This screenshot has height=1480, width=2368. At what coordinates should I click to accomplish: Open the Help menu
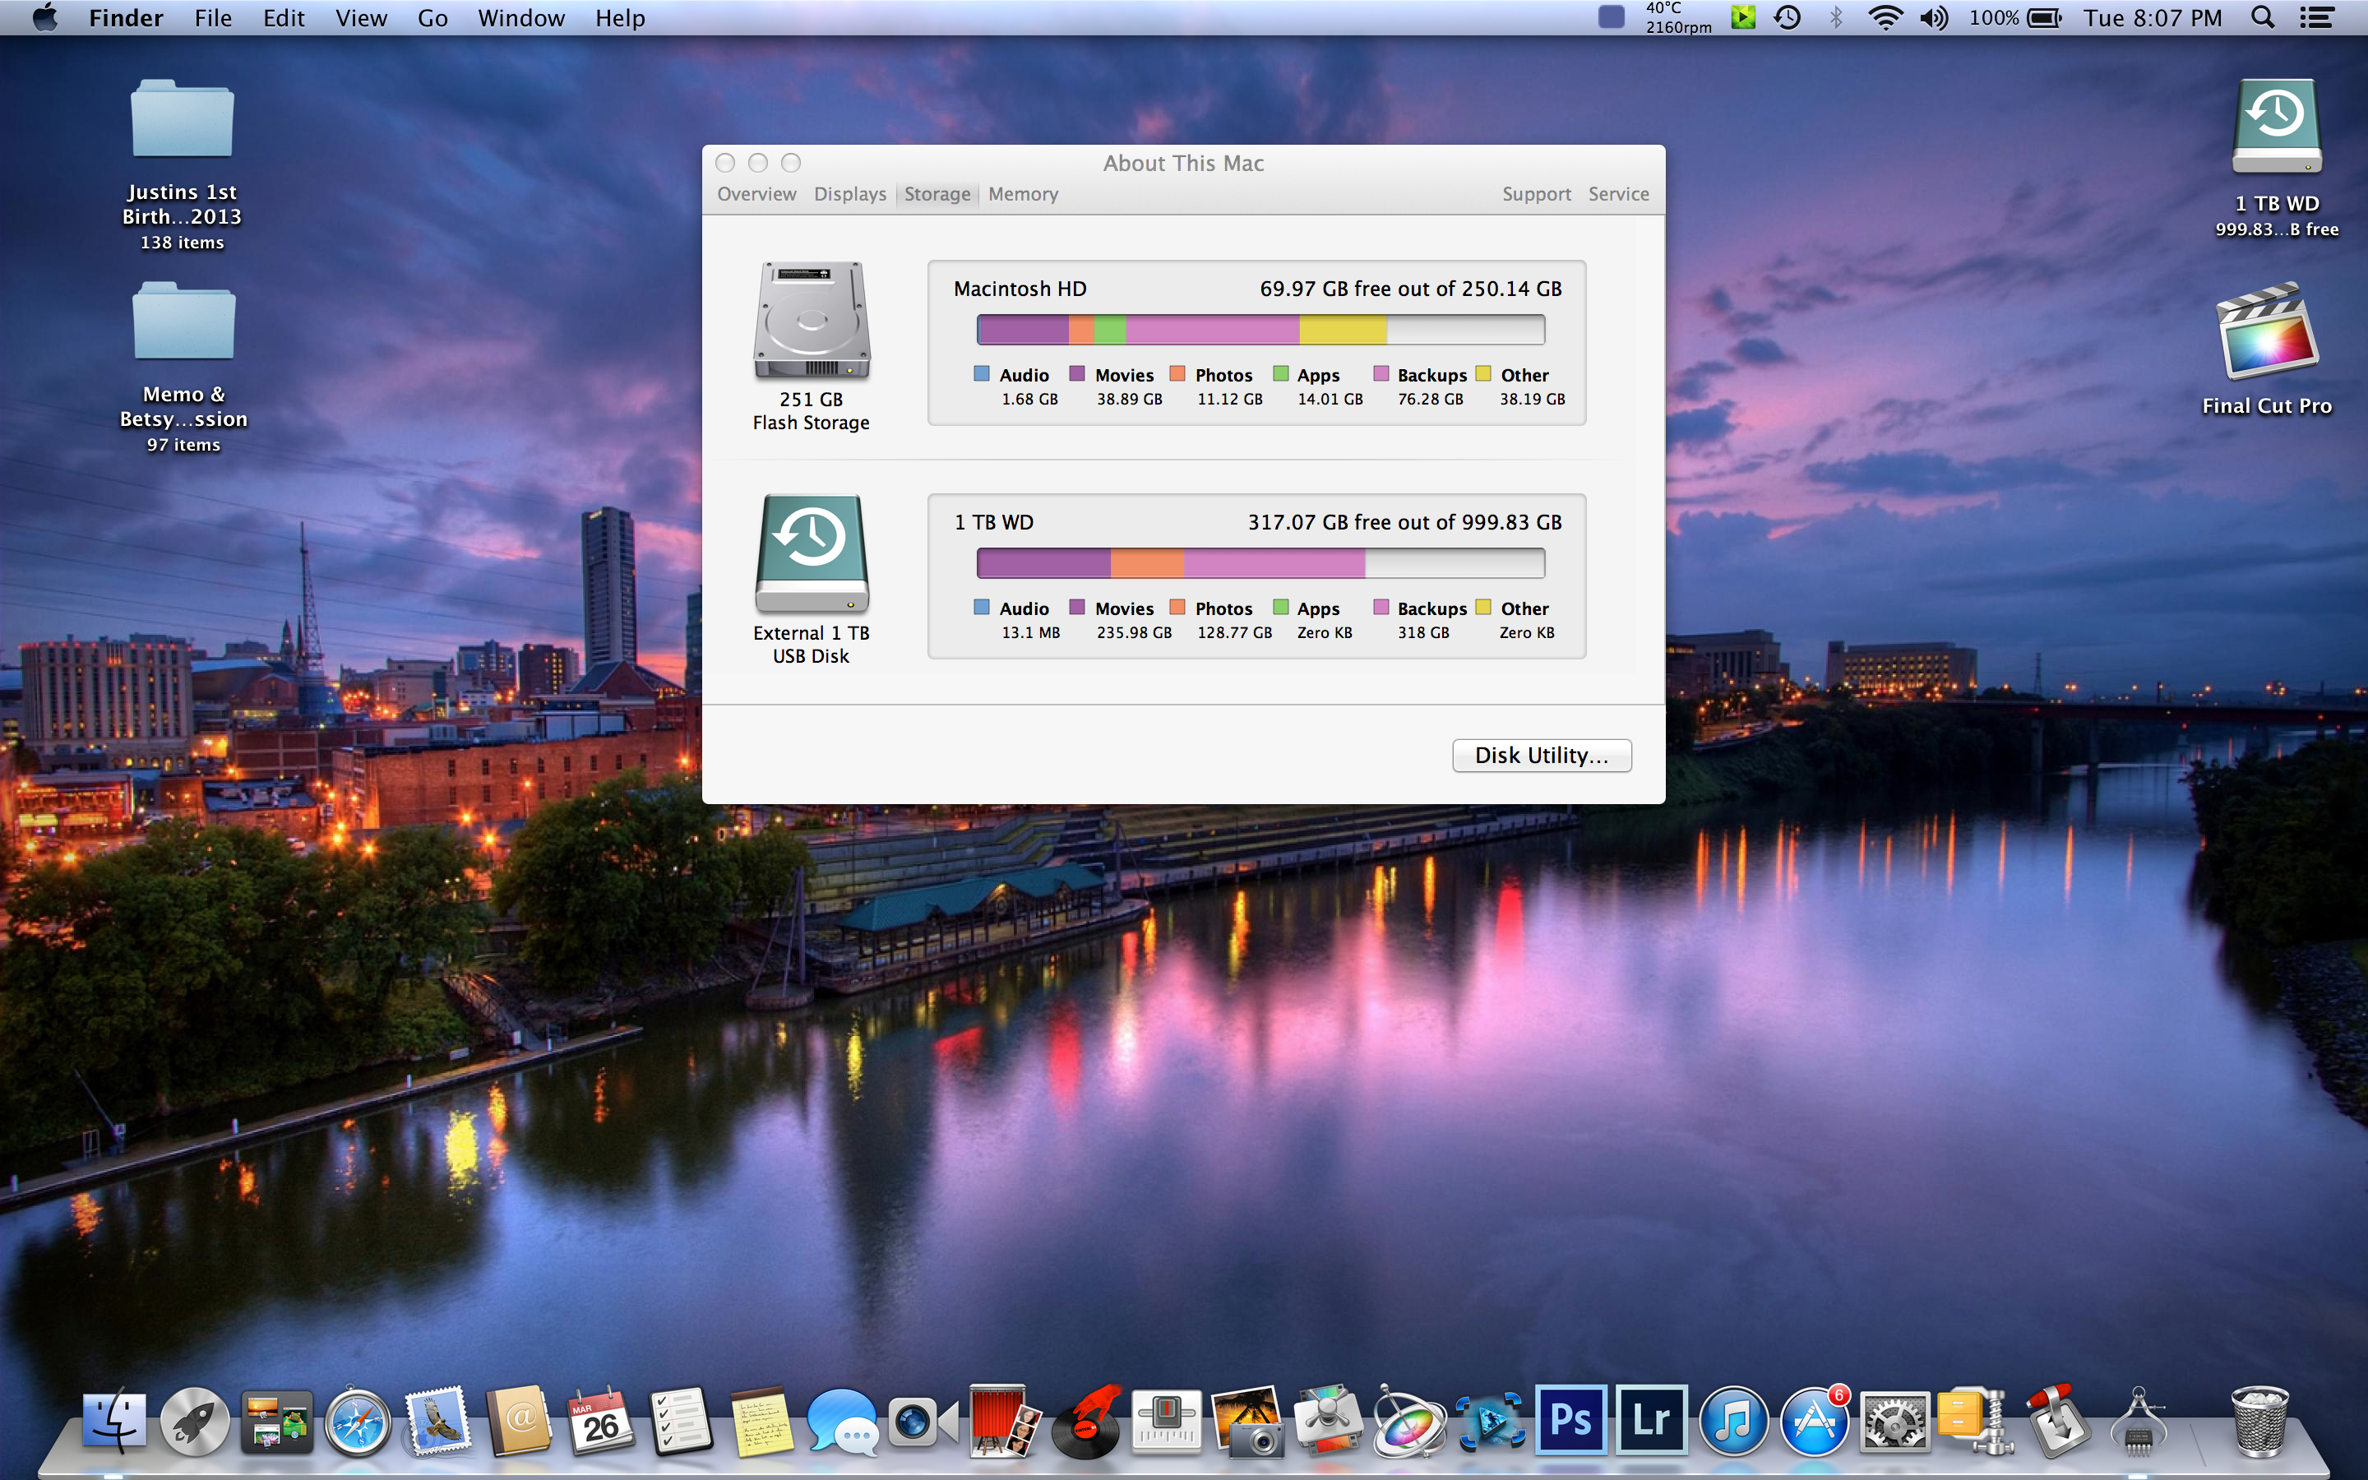pos(621,17)
